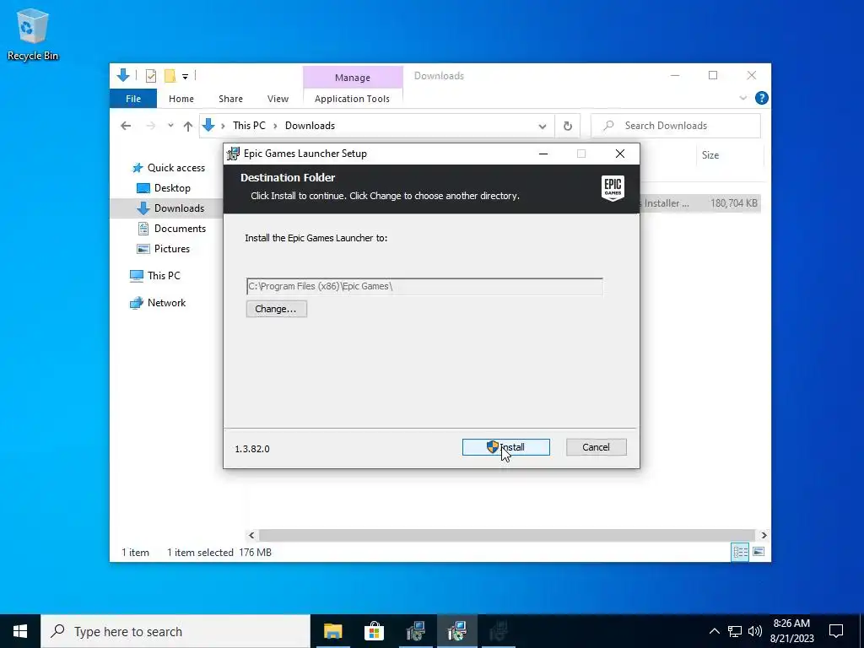Go up one folder level
The width and height of the screenshot is (864, 648).
coord(188,127)
